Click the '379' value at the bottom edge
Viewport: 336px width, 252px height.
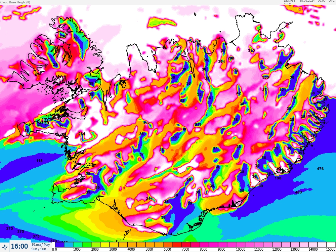coord(53,241)
